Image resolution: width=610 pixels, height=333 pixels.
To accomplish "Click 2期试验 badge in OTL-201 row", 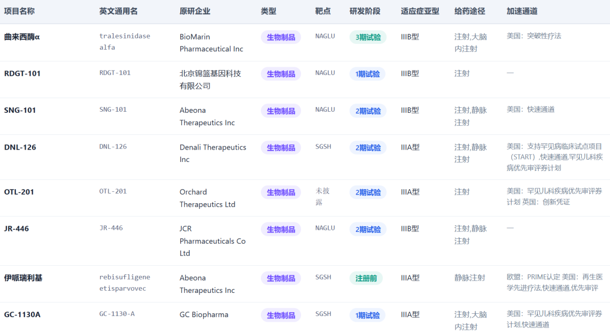I will (368, 192).
